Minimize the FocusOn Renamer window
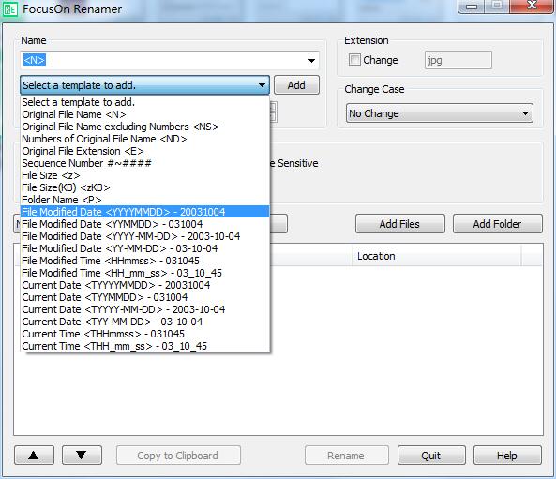 coord(472,6)
